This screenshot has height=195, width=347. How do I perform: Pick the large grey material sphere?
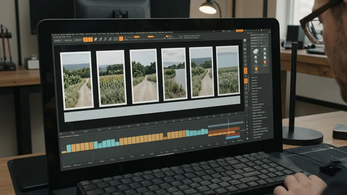click(x=256, y=52)
